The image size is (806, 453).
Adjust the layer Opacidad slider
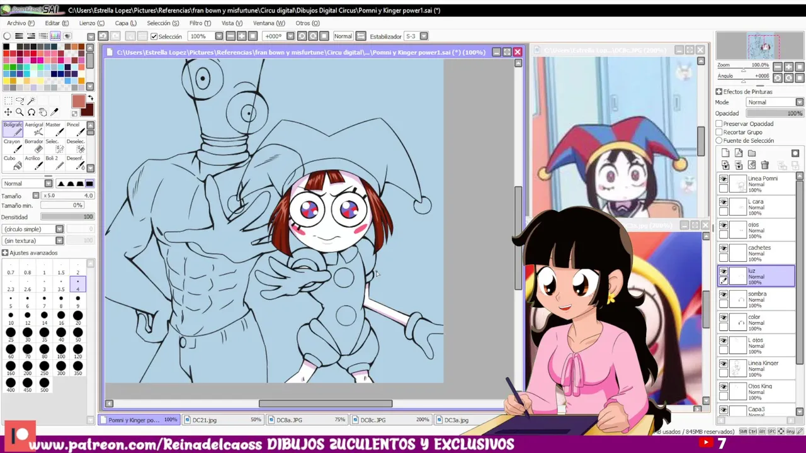coord(775,113)
